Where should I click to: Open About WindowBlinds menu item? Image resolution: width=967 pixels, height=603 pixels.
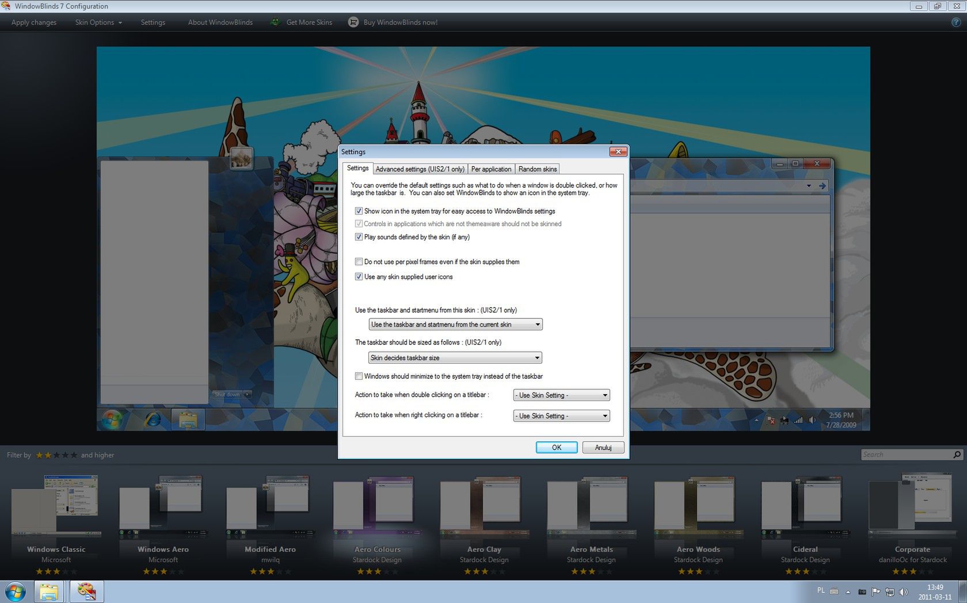[x=220, y=22]
